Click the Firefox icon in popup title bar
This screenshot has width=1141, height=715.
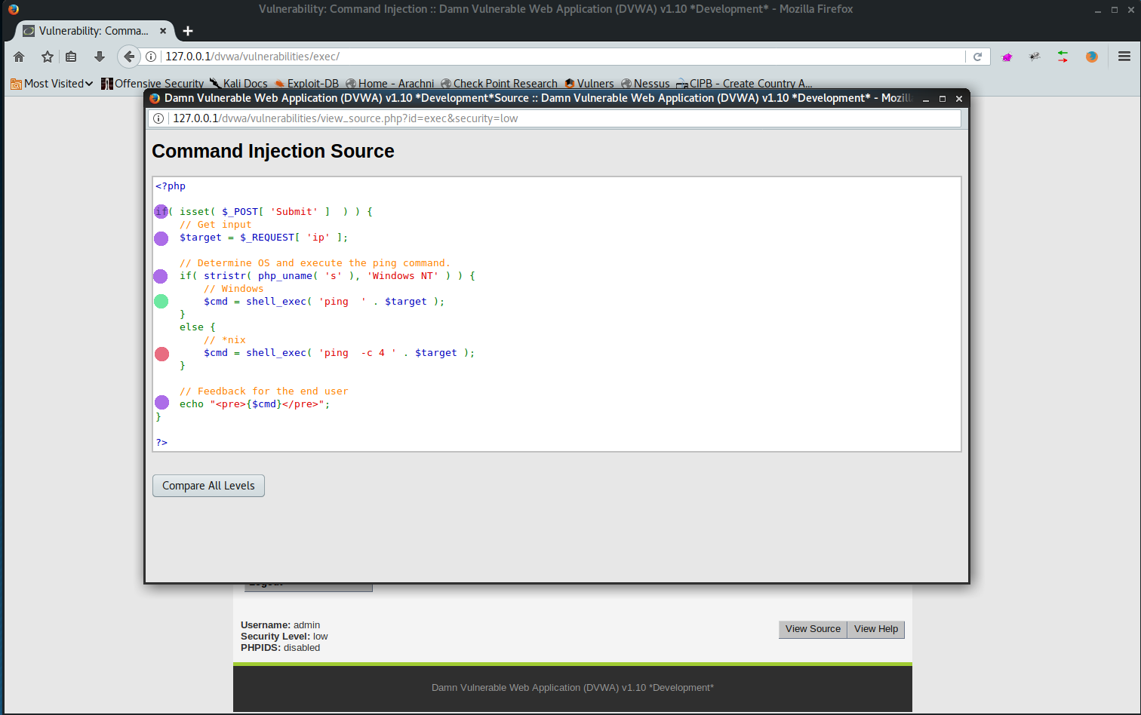click(155, 98)
